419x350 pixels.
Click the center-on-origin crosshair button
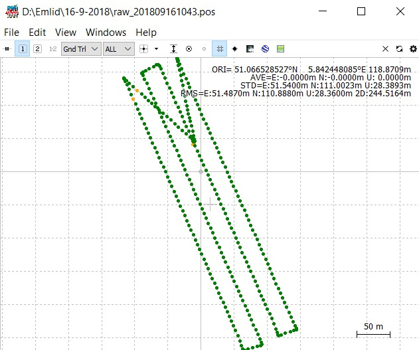click(x=144, y=49)
